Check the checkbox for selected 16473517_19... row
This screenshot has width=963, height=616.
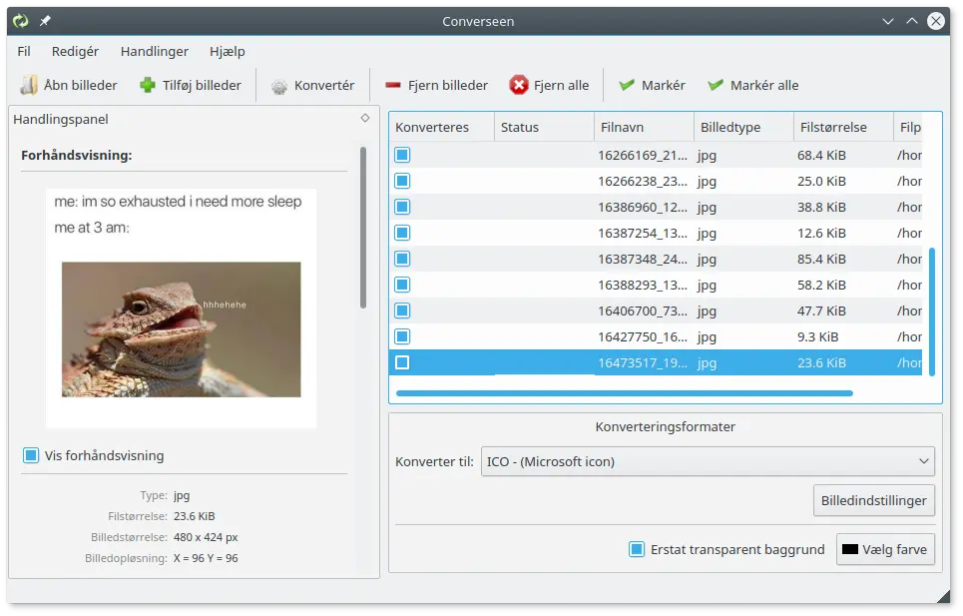point(402,362)
